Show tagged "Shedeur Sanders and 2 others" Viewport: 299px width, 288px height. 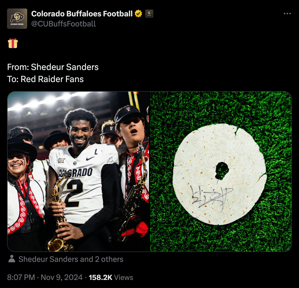click(71, 259)
